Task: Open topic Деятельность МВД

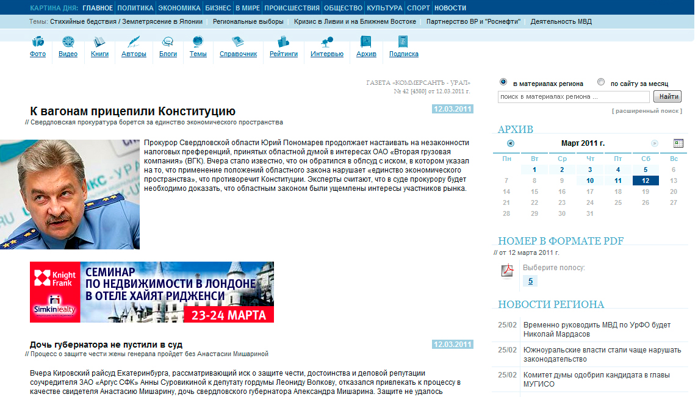Action: [561, 21]
